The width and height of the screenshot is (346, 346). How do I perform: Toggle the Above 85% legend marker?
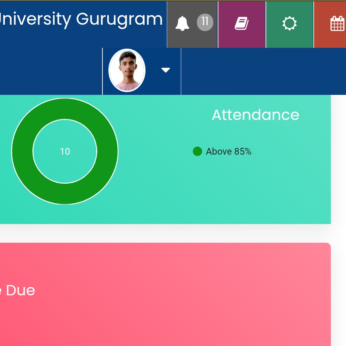197,151
